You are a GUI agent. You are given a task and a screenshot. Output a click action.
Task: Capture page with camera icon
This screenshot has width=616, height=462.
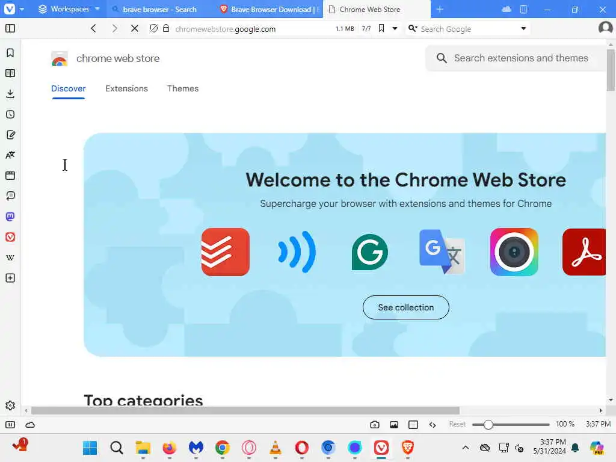375,425
